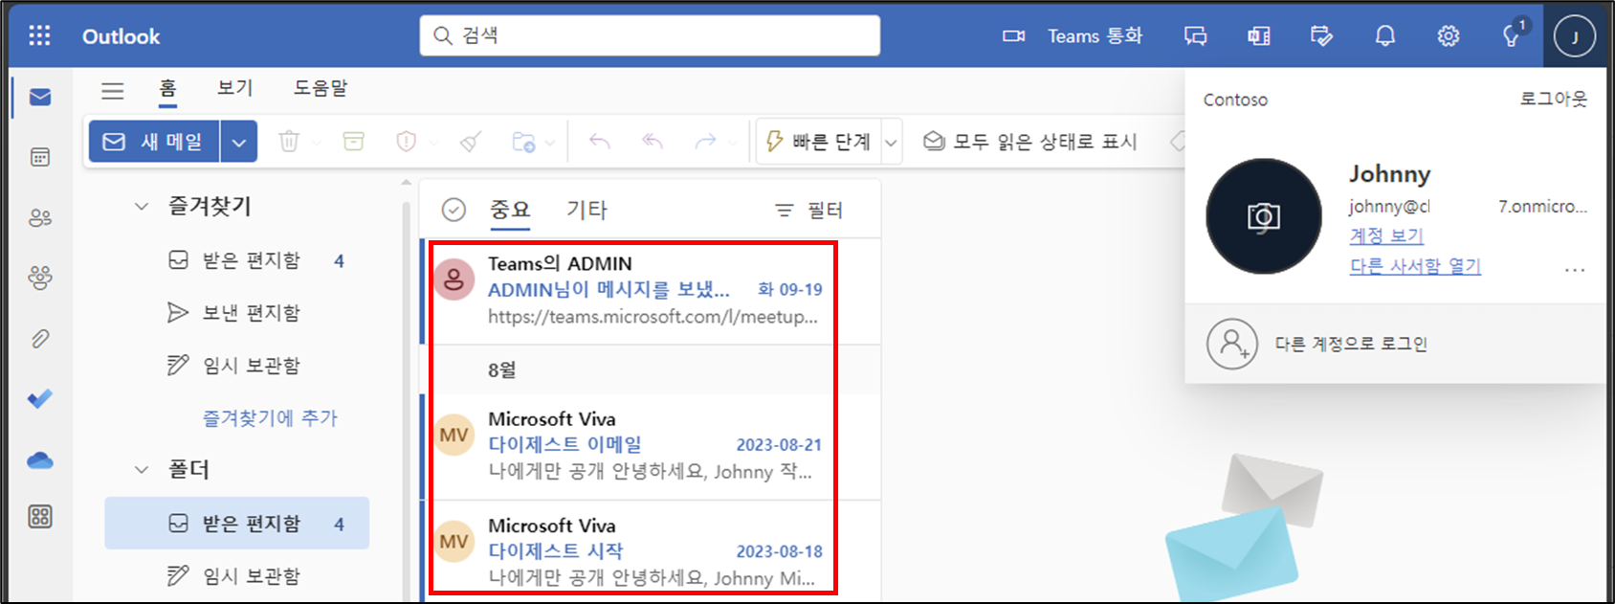Viewport: 1615px width, 604px height.
Task: Click the J account avatar
Action: click(x=1575, y=36)
